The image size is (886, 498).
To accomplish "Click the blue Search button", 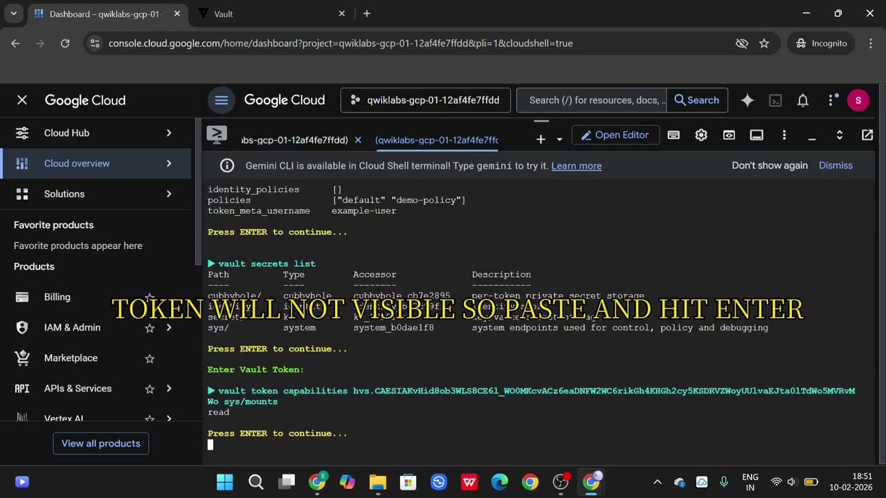I will 697,100.
